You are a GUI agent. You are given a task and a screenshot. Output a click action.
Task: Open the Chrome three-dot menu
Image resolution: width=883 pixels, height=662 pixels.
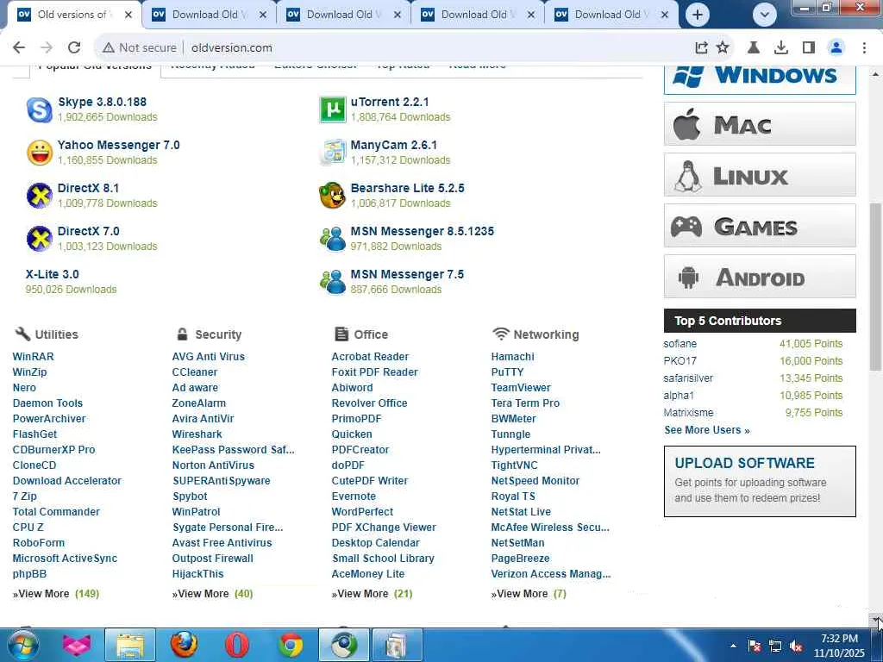864,48
